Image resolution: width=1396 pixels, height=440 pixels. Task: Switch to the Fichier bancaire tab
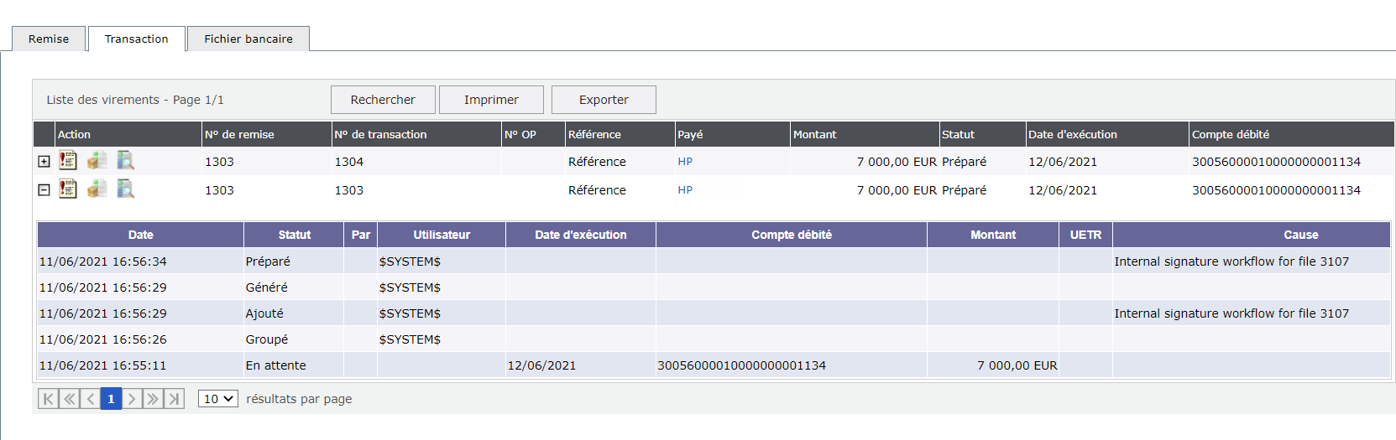248,39
